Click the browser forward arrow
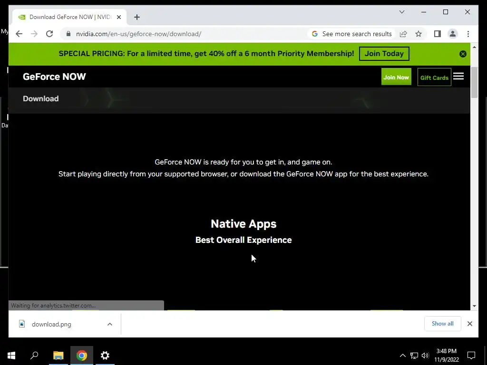487x365 pixels. pos(34,34)
